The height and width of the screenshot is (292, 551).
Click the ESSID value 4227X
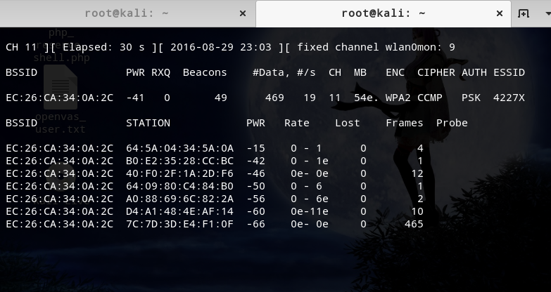click(509, 98)
